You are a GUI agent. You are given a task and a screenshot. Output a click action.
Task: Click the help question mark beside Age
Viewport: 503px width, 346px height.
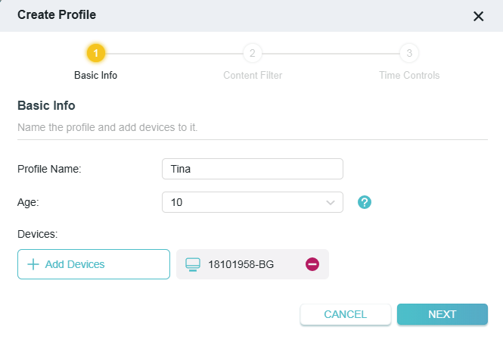pyautogui.click(x=365, y=202)
